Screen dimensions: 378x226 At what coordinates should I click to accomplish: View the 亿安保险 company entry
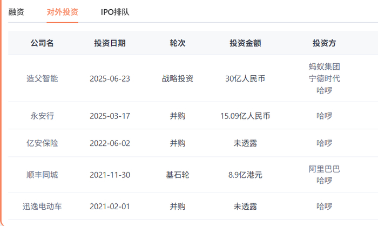(42, 143)
